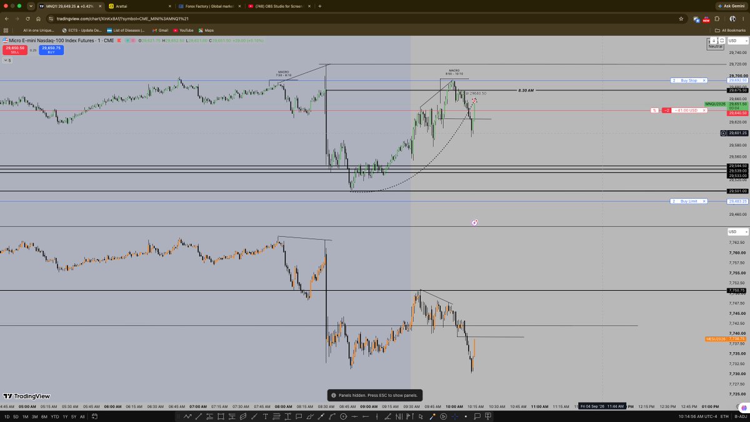The width and height of the screenshot is (750, 422).
Task: Click the browser home icon
Action: click(38, 19)
